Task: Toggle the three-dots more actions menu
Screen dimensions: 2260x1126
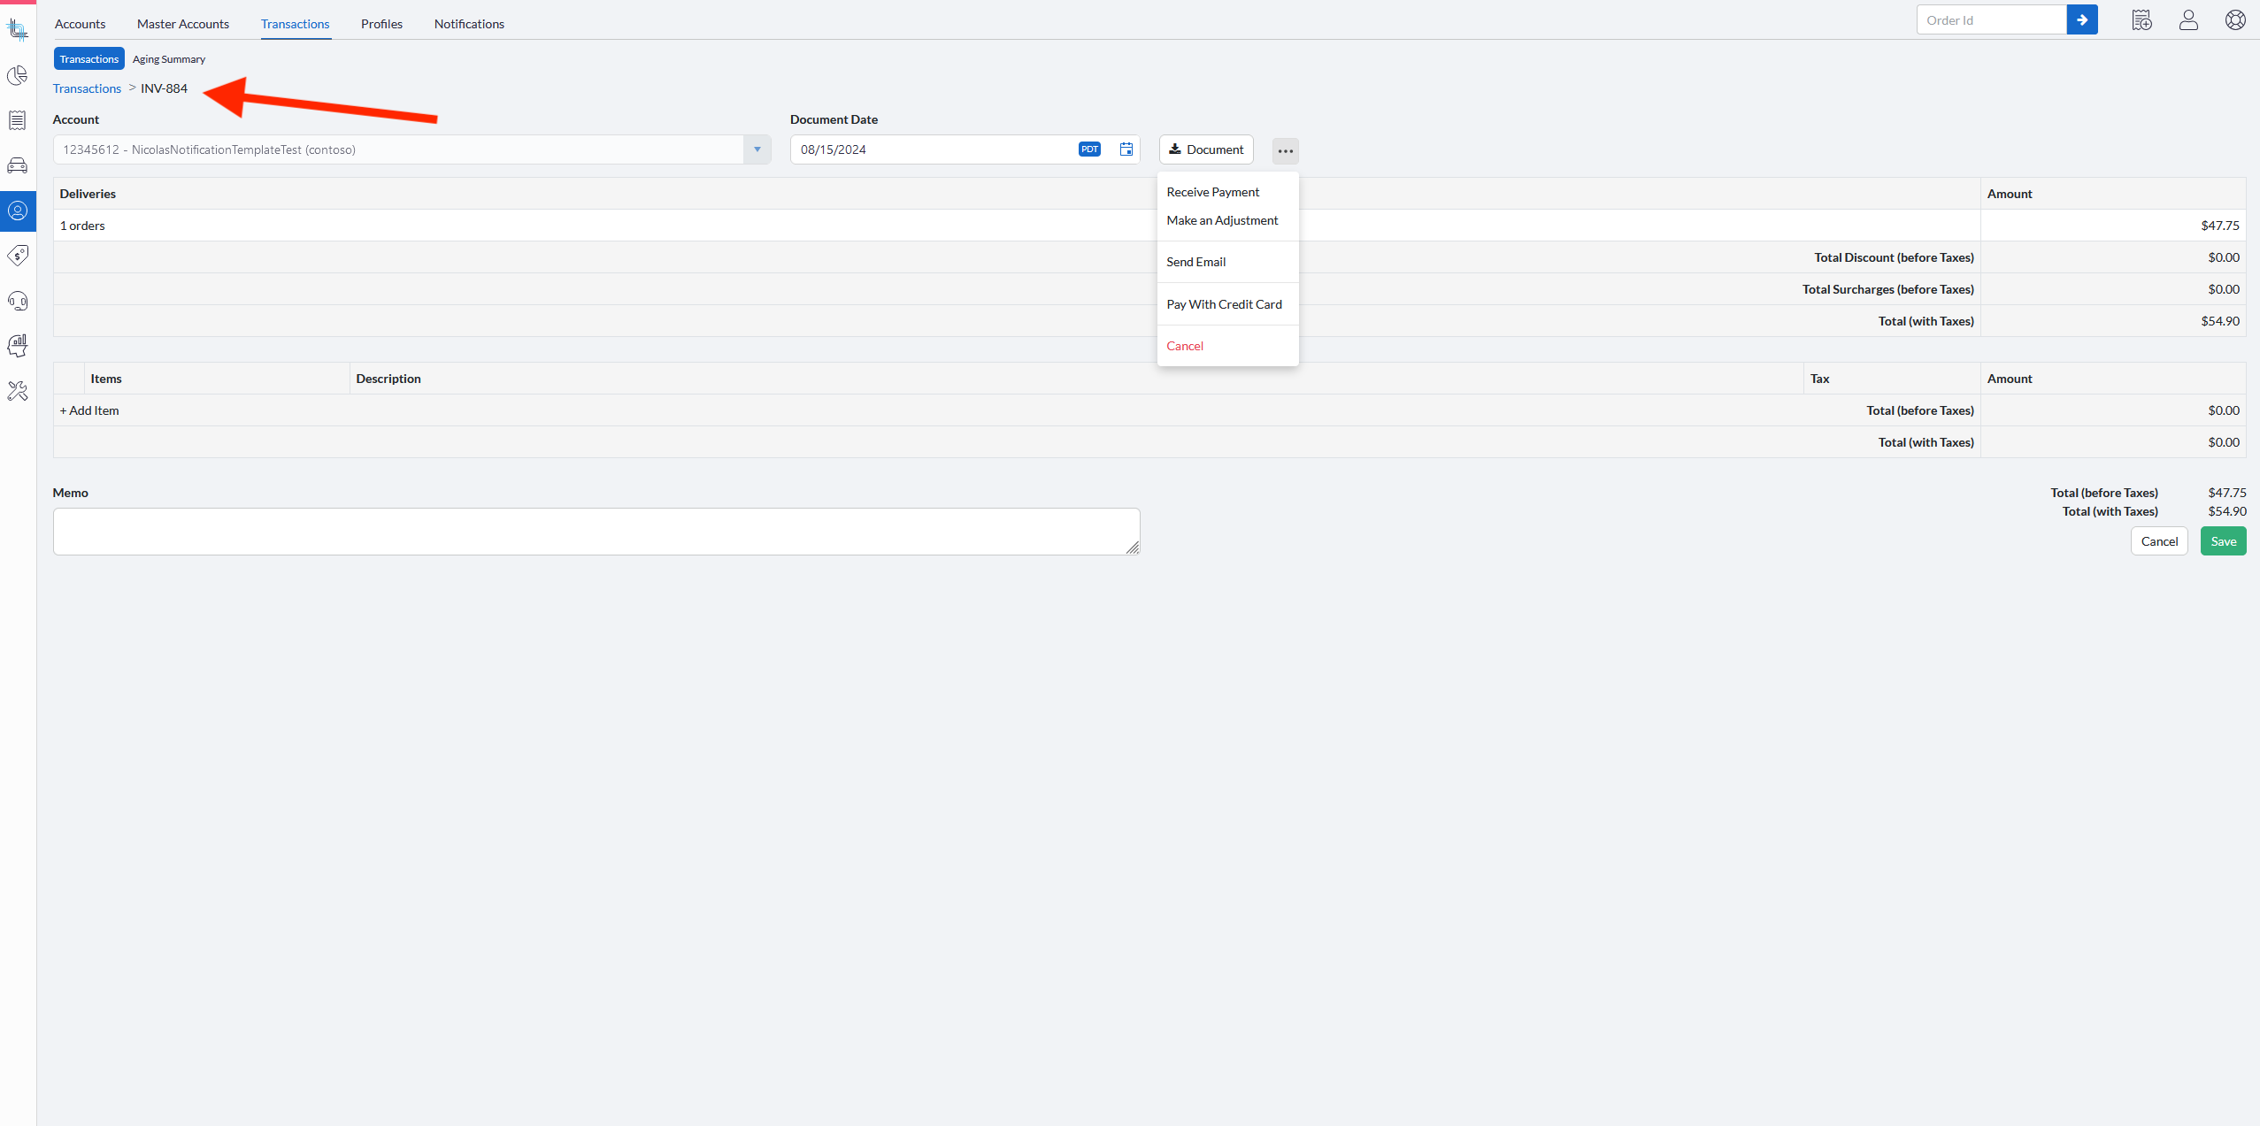Action: pyautogui.click(x=1285, y=151)
